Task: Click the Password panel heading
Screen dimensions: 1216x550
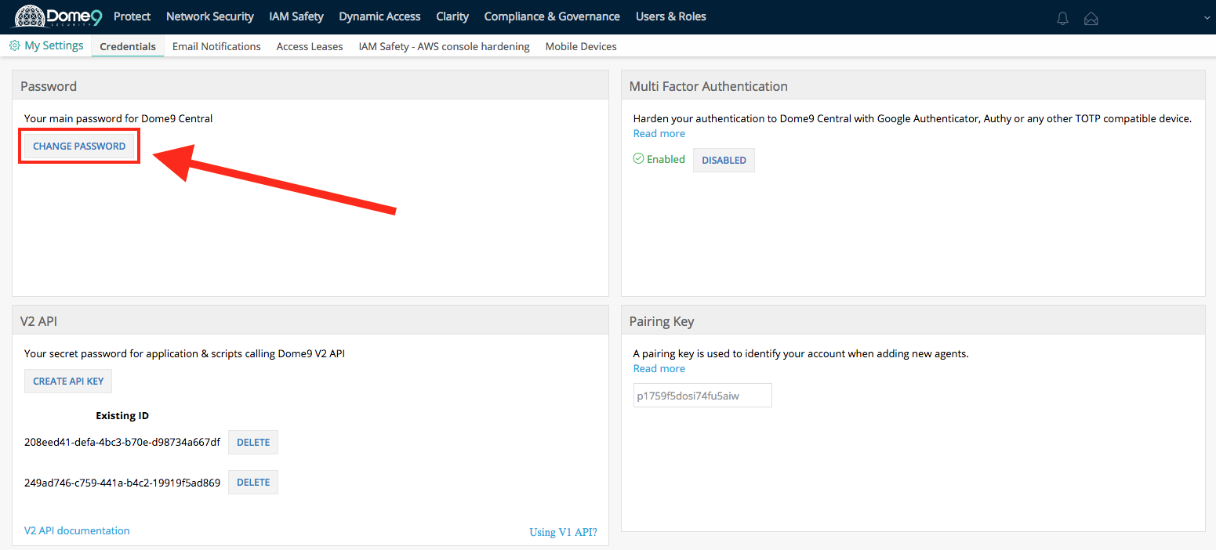Action: [49, 86]
